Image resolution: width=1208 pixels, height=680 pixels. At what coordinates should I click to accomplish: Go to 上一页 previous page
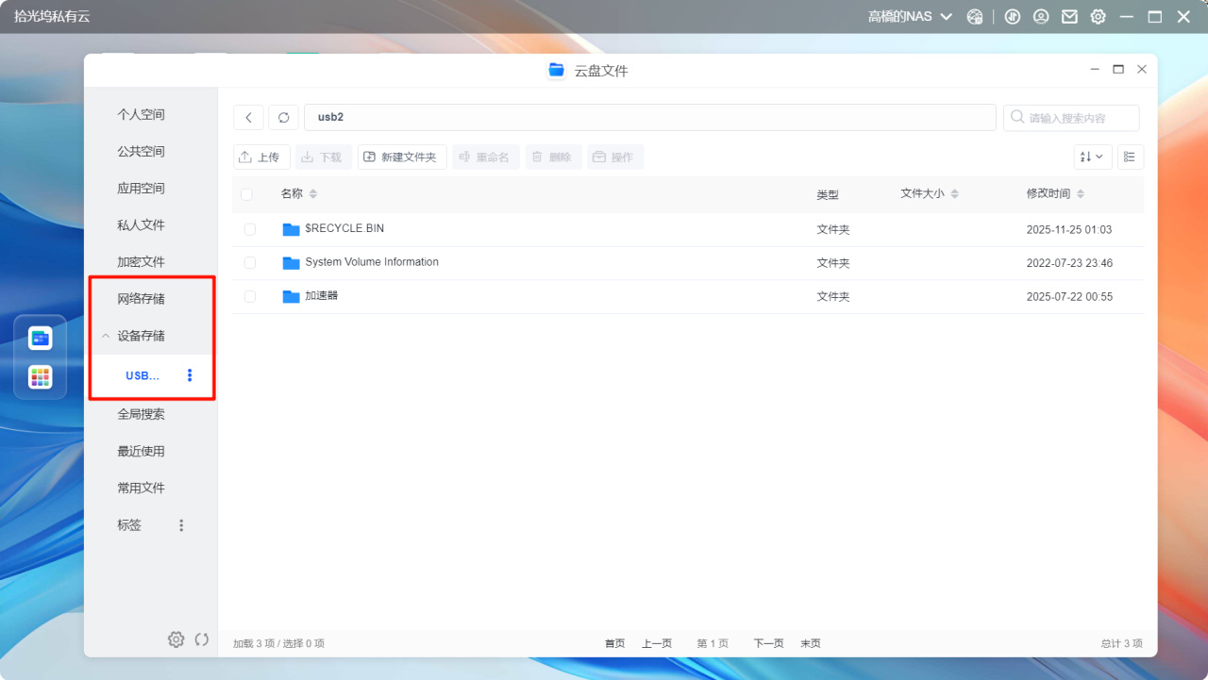tap(657, 643)
